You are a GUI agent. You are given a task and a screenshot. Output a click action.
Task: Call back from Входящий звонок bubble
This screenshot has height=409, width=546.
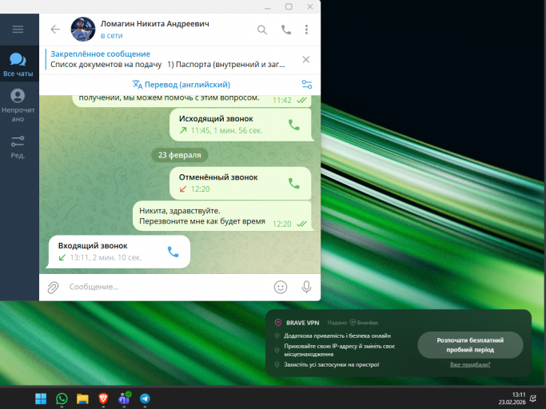[x=173, y=252]
